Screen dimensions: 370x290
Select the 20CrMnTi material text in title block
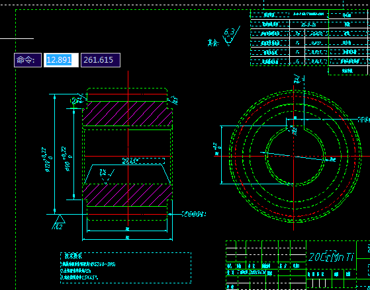(x=331, y=257)
